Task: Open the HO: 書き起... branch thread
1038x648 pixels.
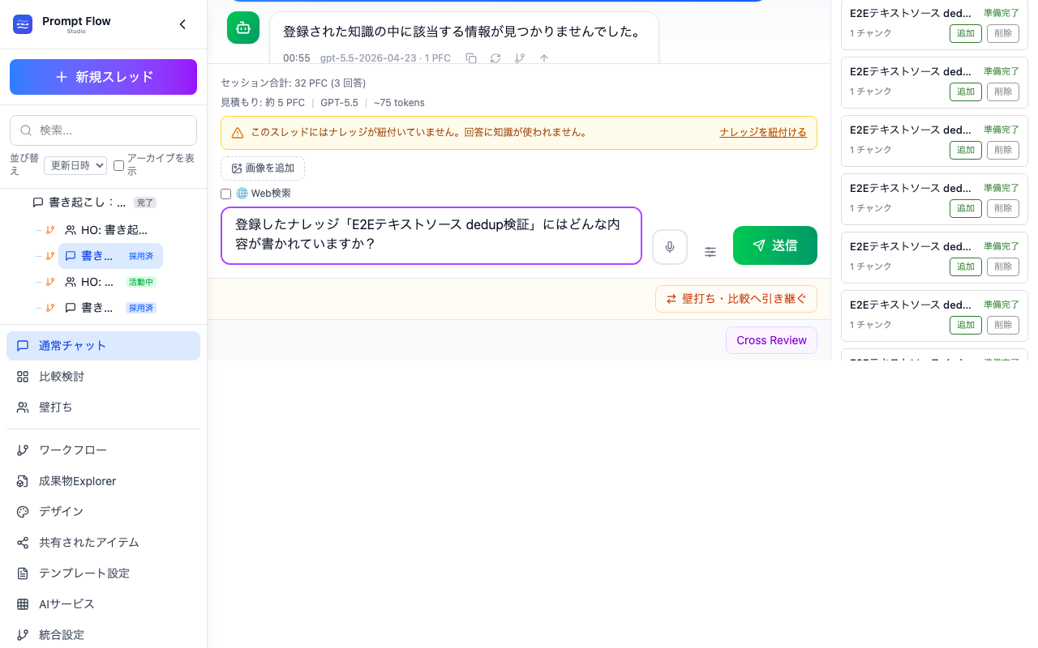Action: pyautogui.click(x=106, y=230)
